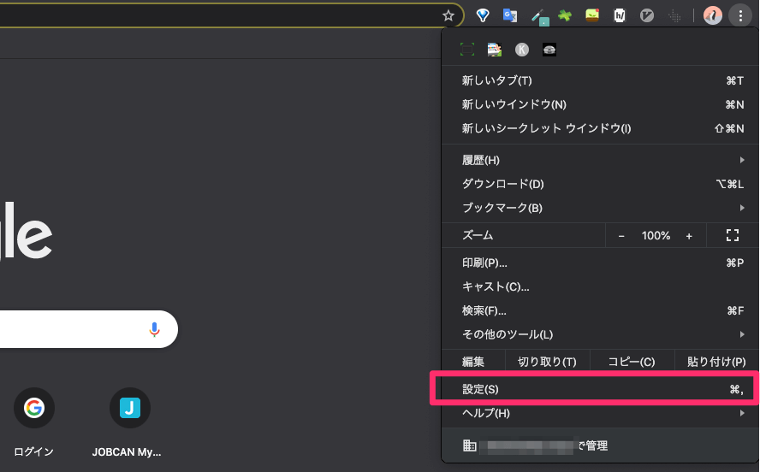Click the test tube extension icon

coord(539,16)
